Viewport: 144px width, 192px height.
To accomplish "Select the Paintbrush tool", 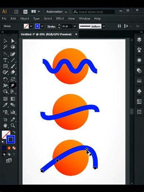I will pos(13,66).
